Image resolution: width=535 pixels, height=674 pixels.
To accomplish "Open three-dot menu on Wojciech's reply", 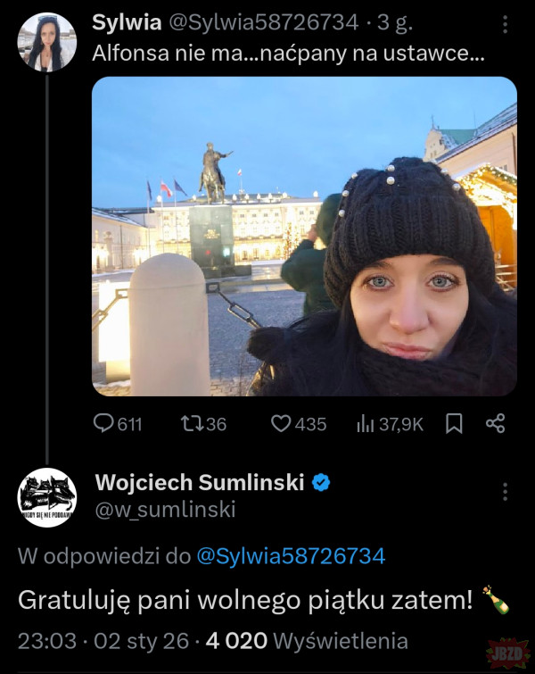I will [506, 492].
